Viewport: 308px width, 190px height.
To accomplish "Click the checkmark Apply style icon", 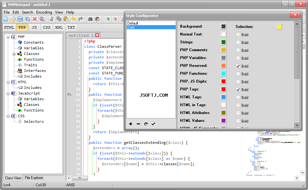I will 154,124.
